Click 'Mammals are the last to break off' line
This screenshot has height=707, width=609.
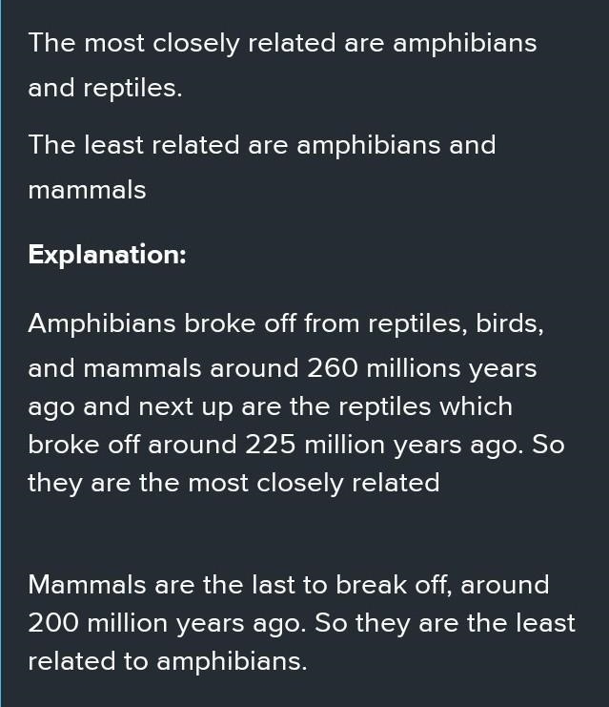pos(239,585)
